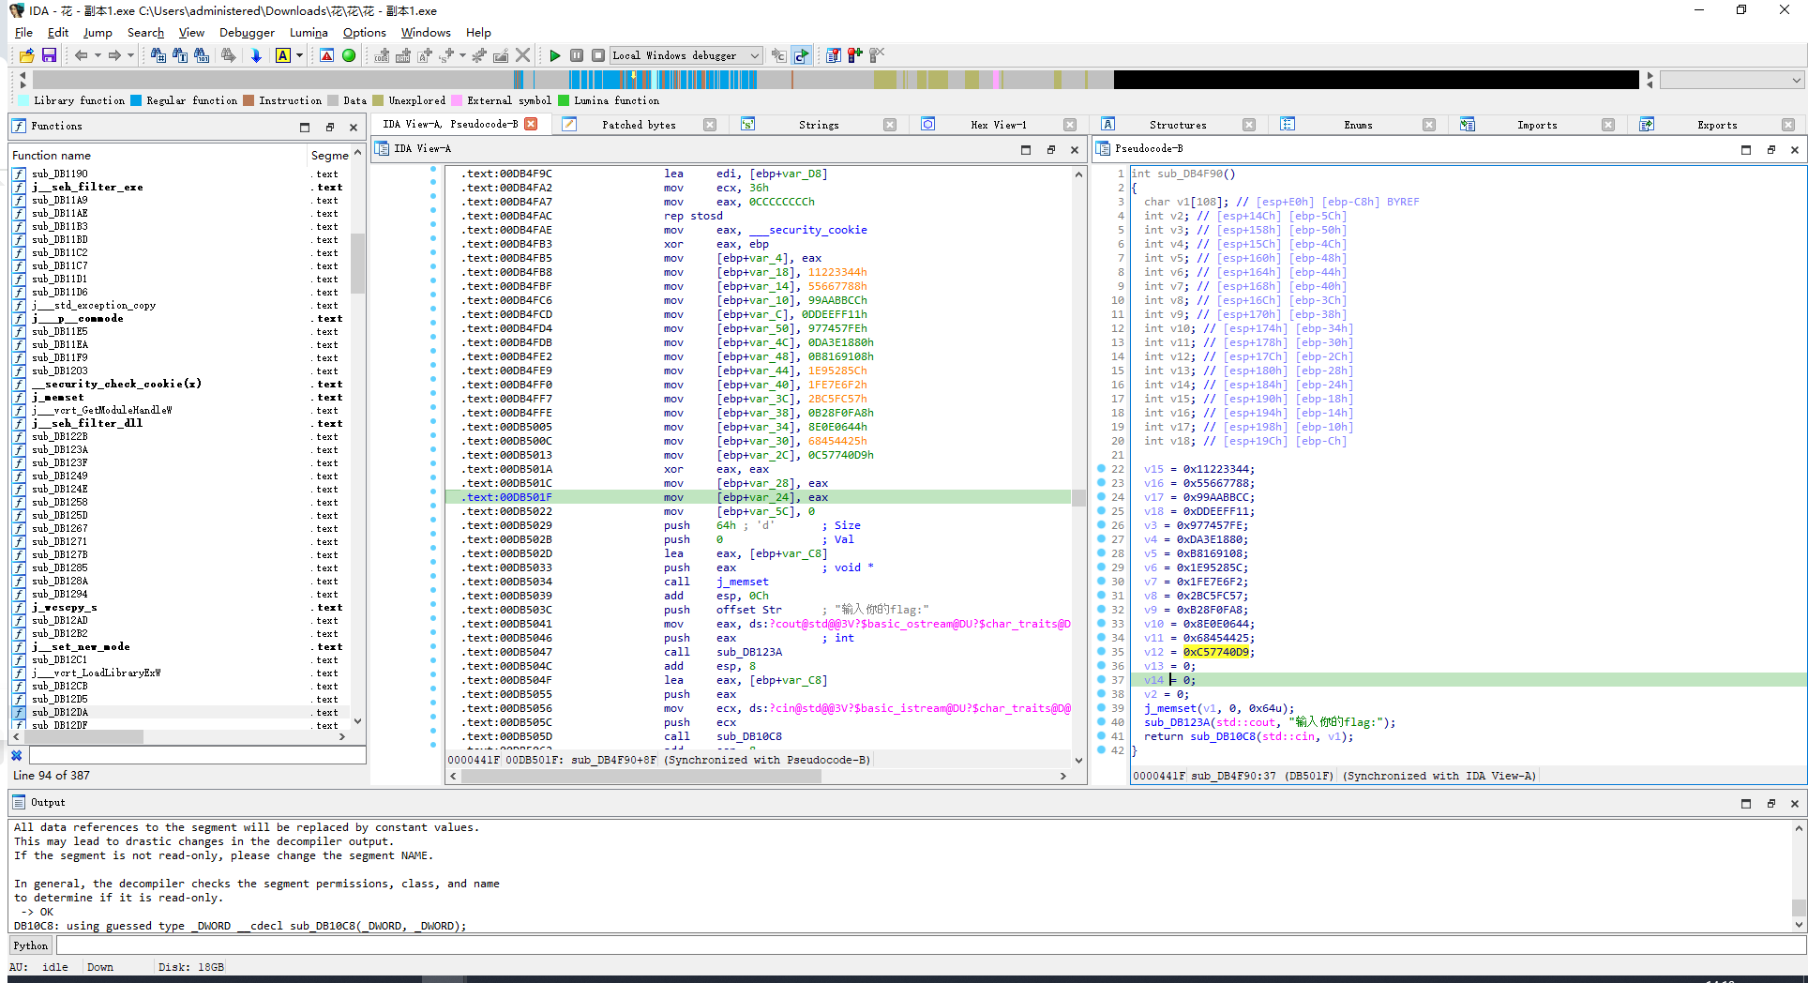The height and width of the screenshot is (983, 1808).
Task: Expand the back navigation history arrow
Action: click(x=98, y=55)
